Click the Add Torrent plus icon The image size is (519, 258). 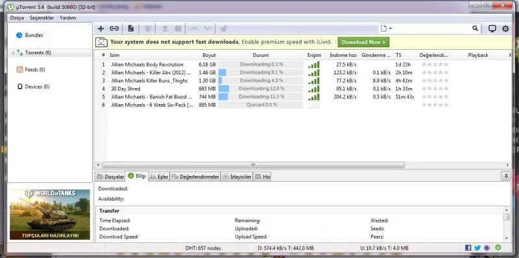(x=101, y=28)
